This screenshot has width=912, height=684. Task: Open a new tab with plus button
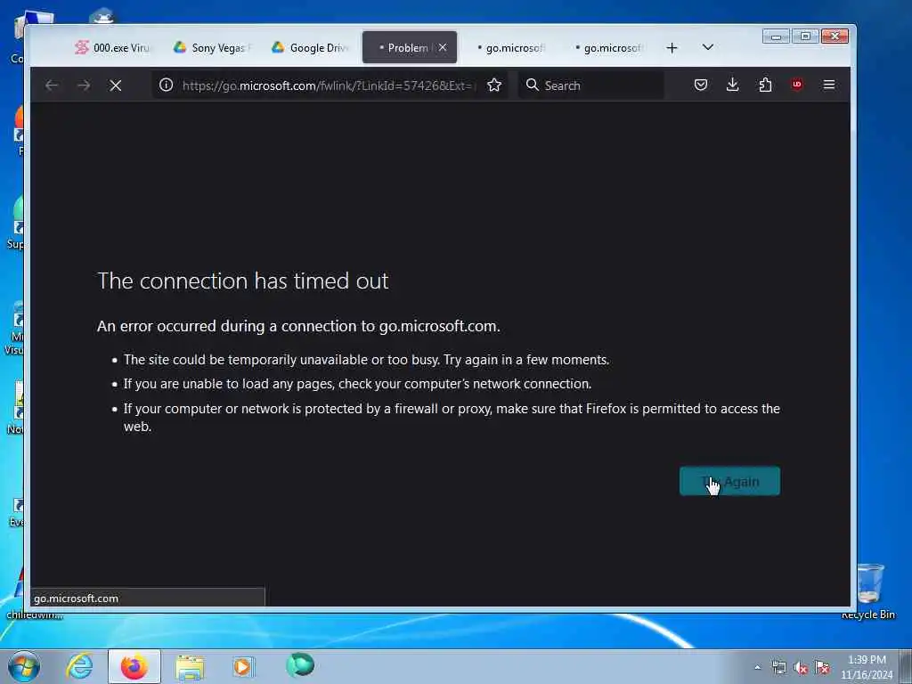click(x=672, y=48)
